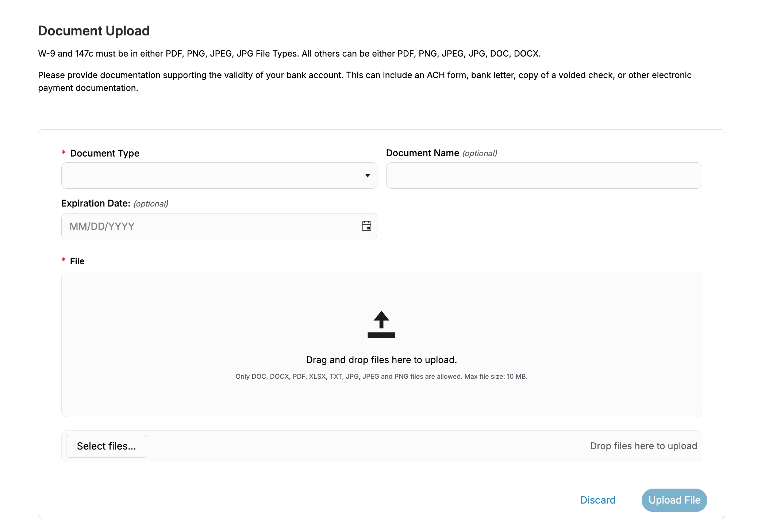Click the Document Upload heading
Screen dimensions: 765x524
tap(94, 31)
